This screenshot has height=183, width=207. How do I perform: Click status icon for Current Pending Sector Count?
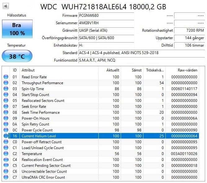(x=6, y=165)
